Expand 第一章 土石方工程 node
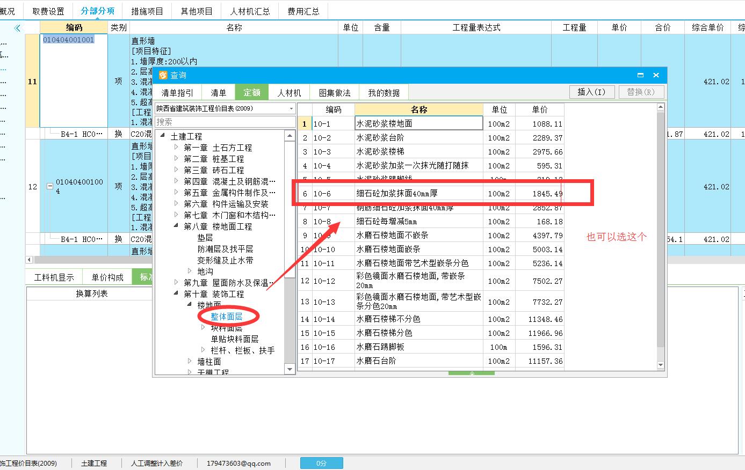 coord(176,147)
